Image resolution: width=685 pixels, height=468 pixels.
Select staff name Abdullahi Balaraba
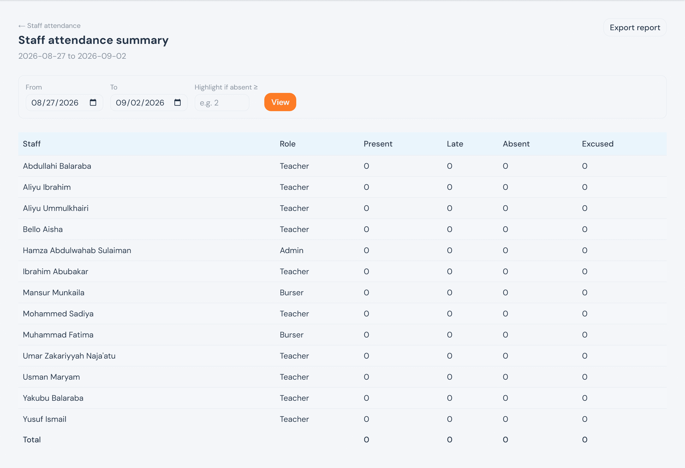click(x=57, y=166)
